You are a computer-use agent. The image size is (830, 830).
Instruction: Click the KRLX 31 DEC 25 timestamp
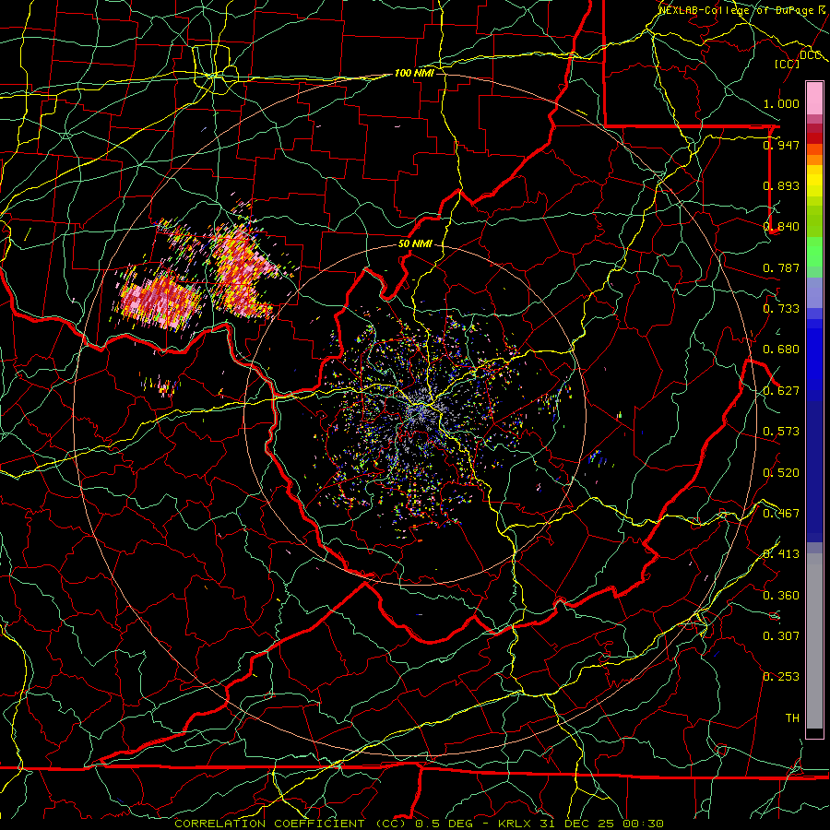581,824
